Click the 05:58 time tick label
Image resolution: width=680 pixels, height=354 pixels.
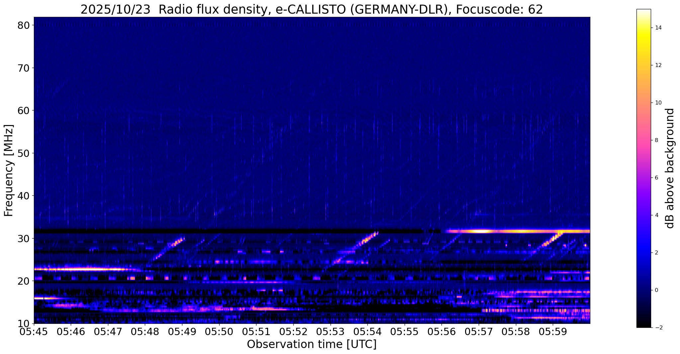[x=516, y=332]
